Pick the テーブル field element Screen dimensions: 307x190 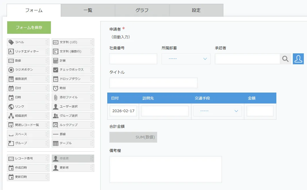coord(73,143)
